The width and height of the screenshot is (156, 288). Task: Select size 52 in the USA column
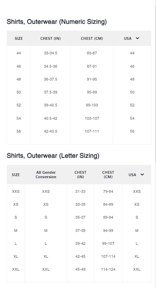132,105
